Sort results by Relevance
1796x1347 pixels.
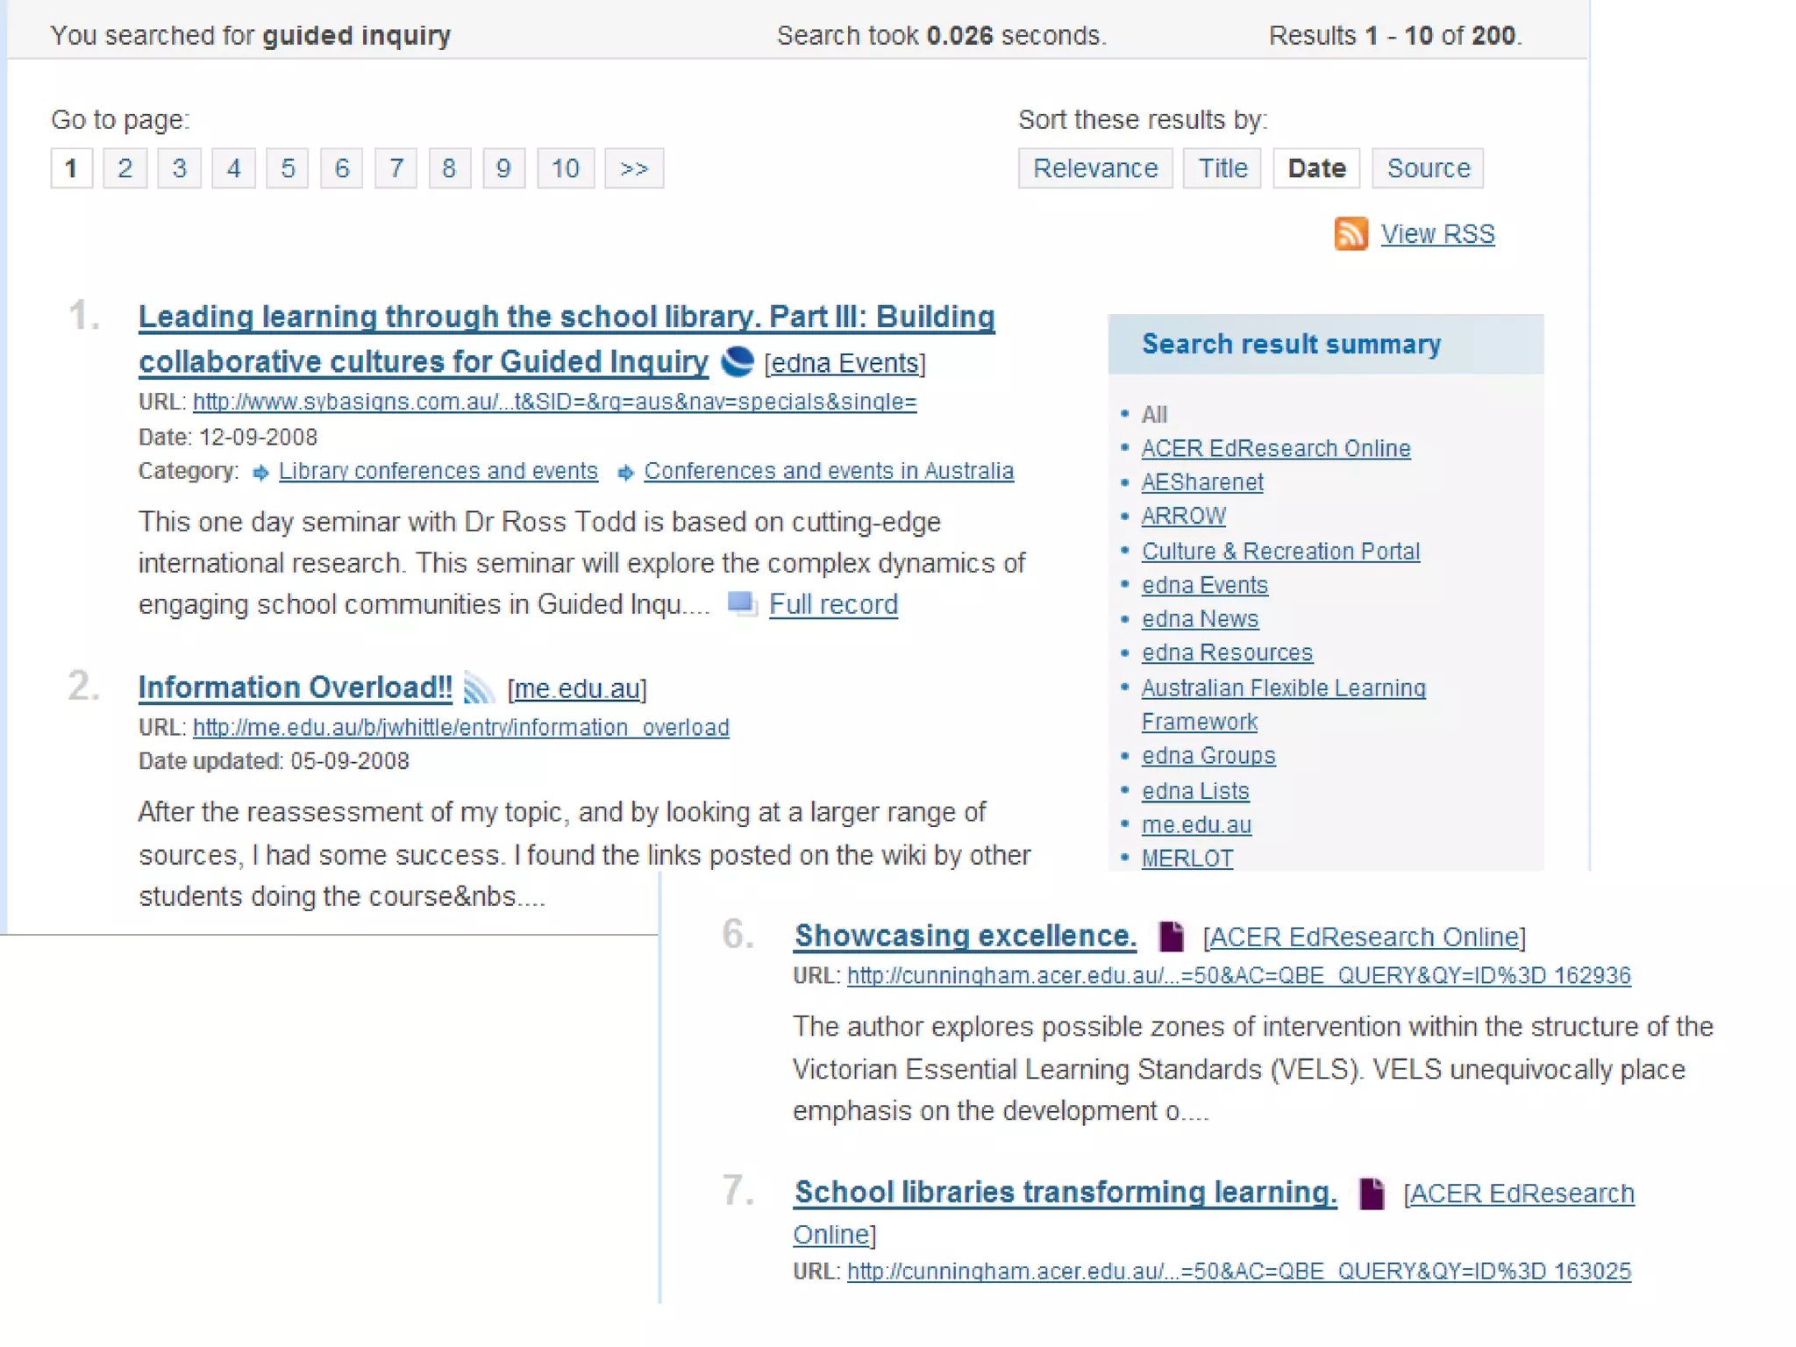[1094, 168]
